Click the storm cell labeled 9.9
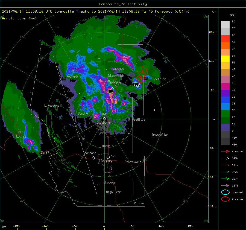 [x=137, y=85]
